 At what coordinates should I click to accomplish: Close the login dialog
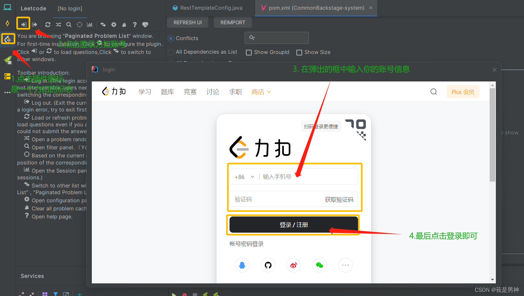494,70
